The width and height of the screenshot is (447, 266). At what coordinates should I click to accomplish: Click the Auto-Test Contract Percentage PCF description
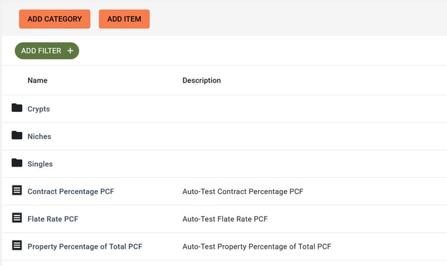pyautogui.click(x=243, y=191)
